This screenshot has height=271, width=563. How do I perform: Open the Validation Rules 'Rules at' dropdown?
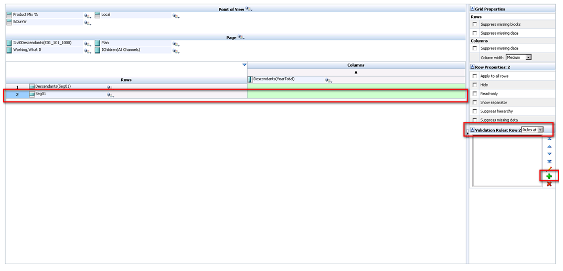click(540, 130)
